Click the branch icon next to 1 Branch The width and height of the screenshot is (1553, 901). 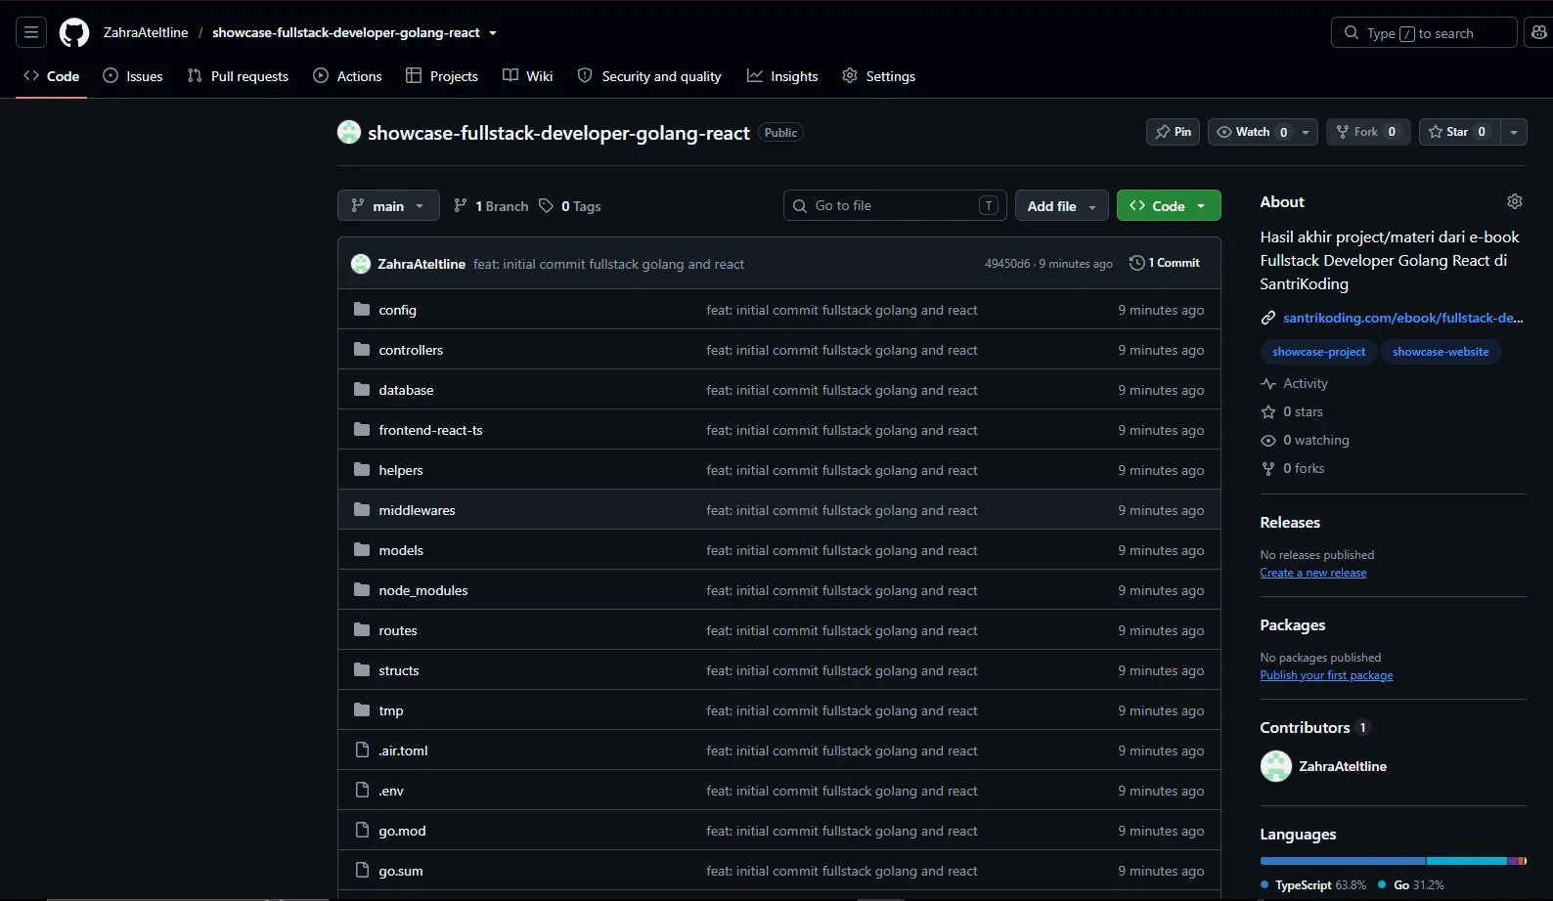[x=461, y=205]
